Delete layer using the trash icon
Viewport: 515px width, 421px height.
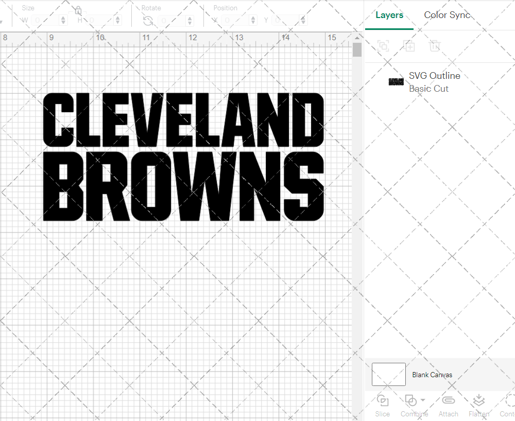(435, 46)
